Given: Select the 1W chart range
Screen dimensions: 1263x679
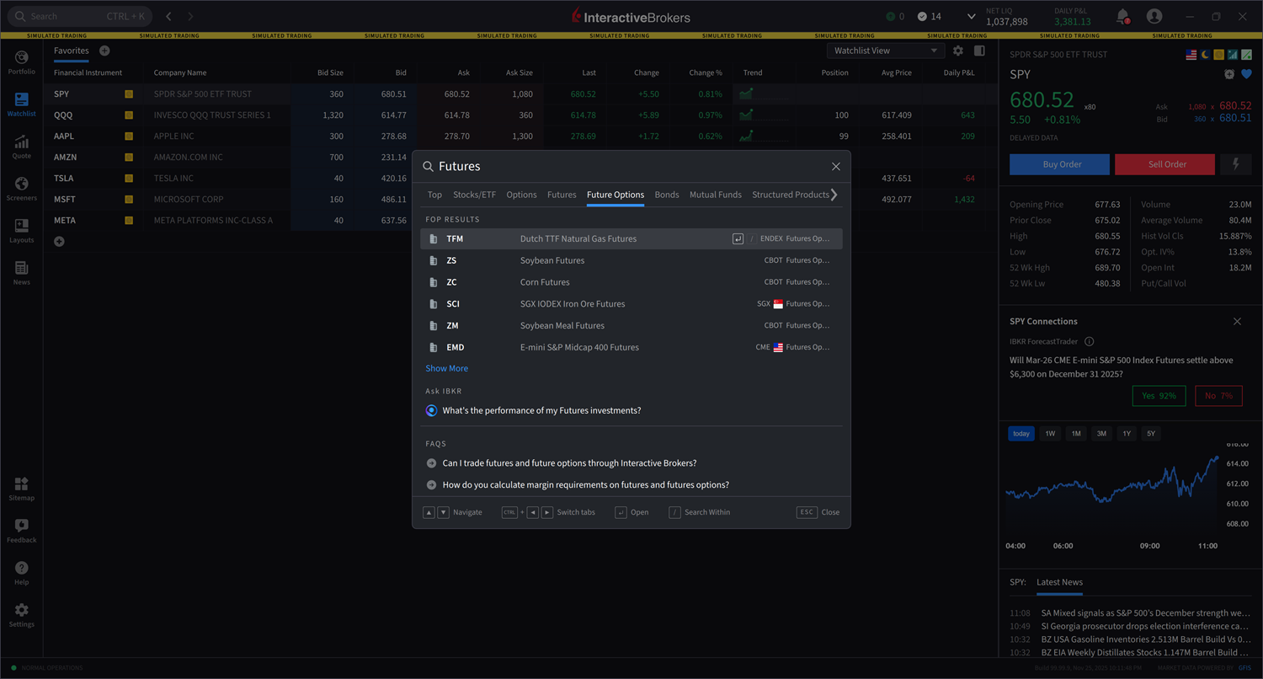Looking at the screenshot, I should [x=1050, y=433].
